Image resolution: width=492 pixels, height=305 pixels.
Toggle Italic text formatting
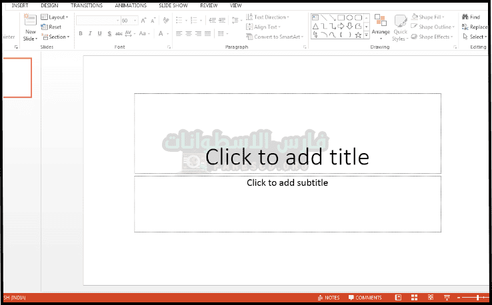pyautogui.click(x=90, y=34)
